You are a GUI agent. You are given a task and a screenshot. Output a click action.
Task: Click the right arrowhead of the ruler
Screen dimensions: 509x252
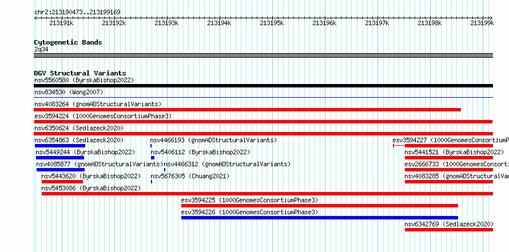click(x=491, y=18)
